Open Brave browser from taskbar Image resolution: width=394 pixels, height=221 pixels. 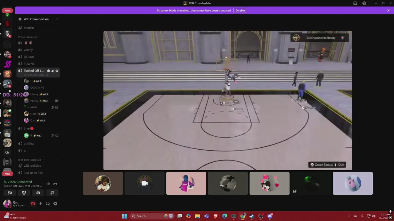215,216
